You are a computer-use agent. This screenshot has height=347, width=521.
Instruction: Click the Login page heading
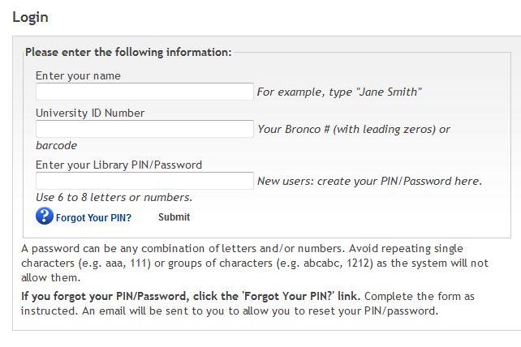[30, 17]
